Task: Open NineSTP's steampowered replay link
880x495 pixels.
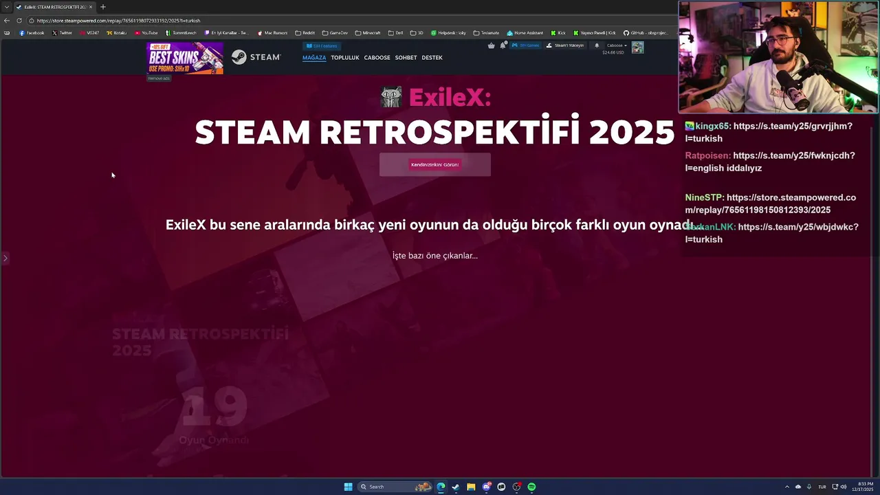Action: pos(771,203)
